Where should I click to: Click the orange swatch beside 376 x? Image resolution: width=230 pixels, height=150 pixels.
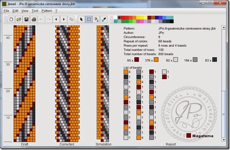click(156, 60)
